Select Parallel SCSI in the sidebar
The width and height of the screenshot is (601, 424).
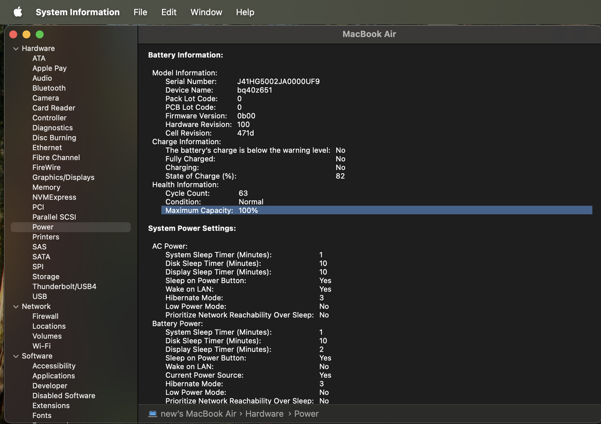54,217
